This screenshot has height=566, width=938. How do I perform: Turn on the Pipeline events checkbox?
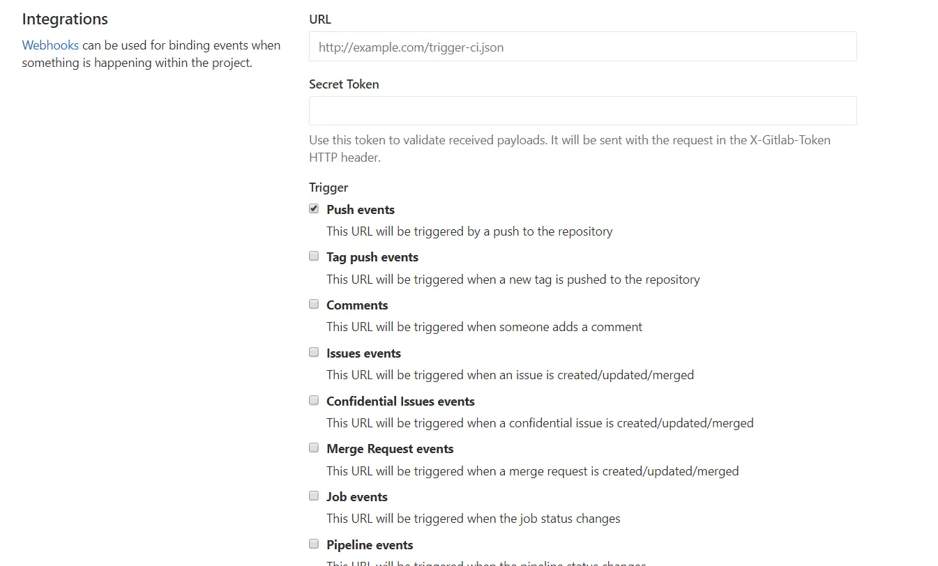314,544
